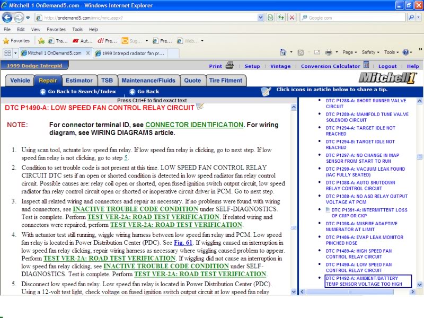This screenshot has width=424, height=318.
Task: Open search provider dropdown arrow
Action: [419, 17]
